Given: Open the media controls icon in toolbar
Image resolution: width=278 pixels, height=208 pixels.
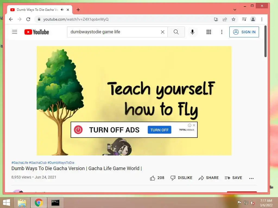Looking at the screenshot, I should tap(244, 19).
